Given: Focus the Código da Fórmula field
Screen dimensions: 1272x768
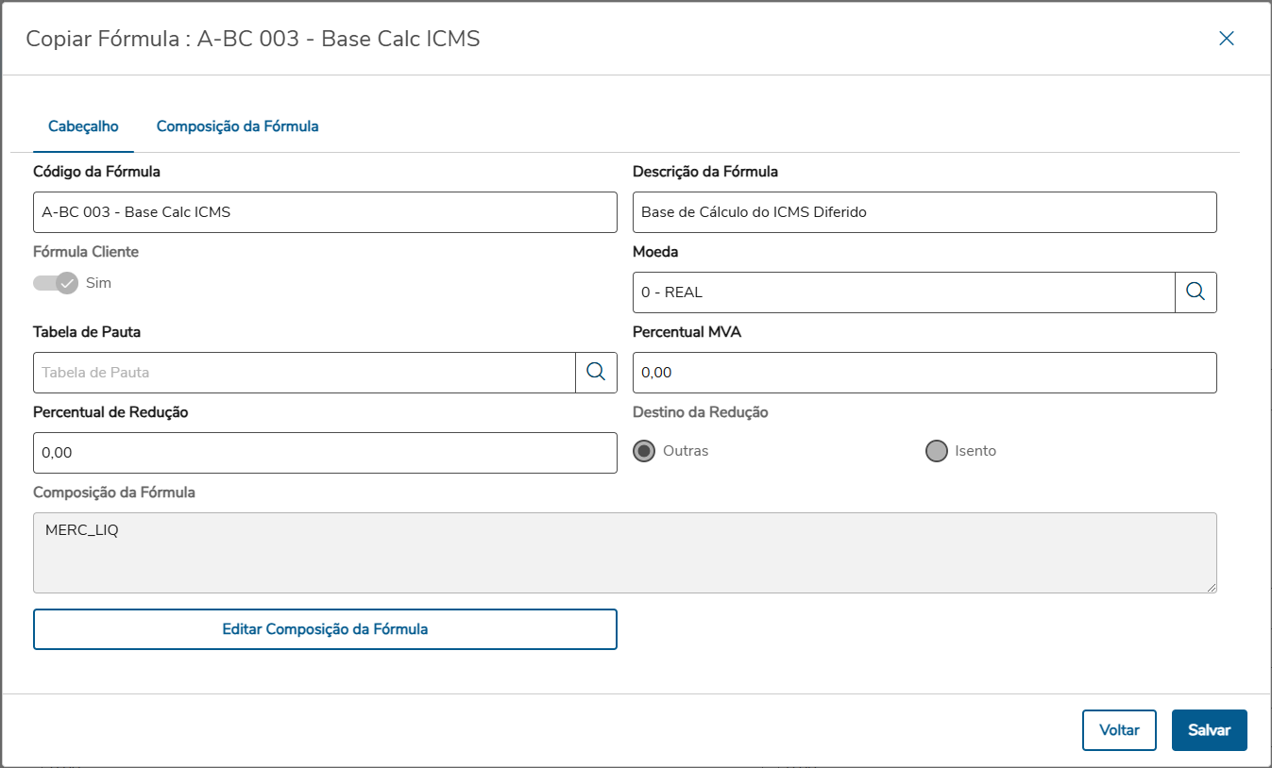Looking at the screenshot, I should (325, 212).
